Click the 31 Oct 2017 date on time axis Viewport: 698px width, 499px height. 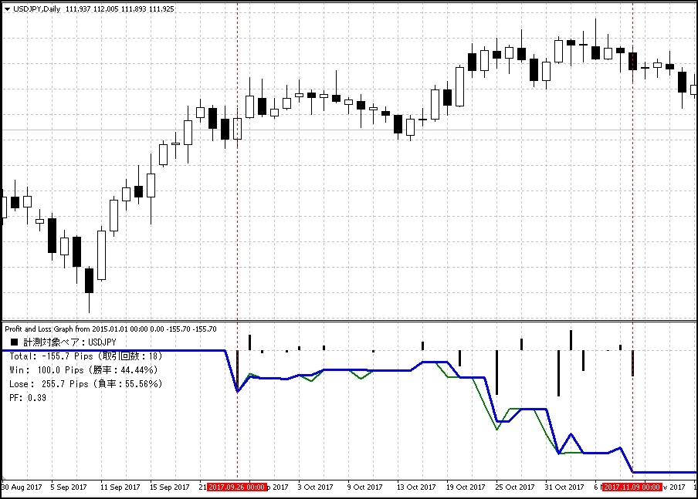tap(564, 487)
